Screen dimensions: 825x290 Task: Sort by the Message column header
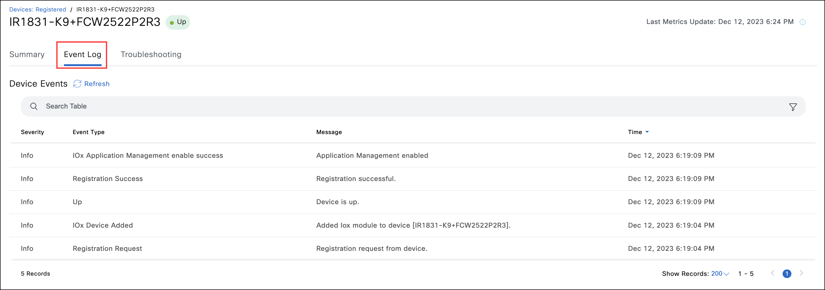coord(329,132)
